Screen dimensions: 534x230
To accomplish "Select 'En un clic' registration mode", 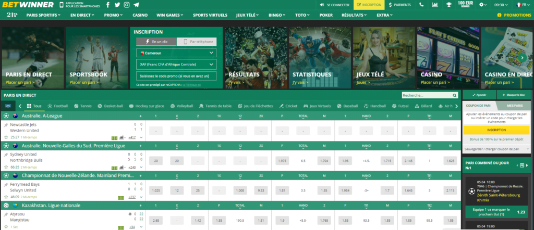I will [x=156, y=42].
